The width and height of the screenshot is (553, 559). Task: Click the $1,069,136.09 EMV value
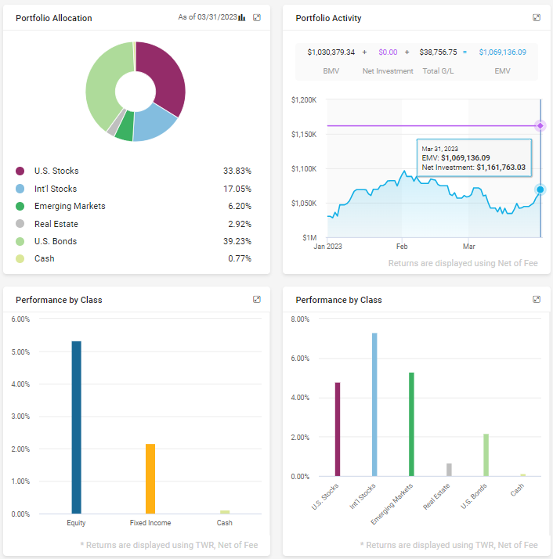coord(502,52)
